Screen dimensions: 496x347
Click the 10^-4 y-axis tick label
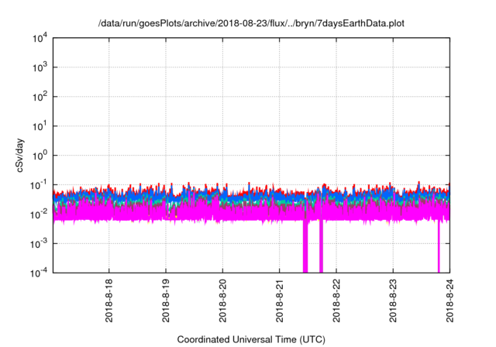pyautogui.click(x=39, y=273)
